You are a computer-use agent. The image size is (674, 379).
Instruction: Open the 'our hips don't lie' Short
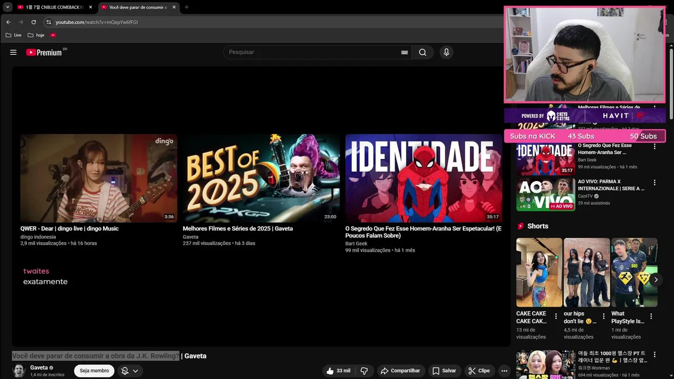click(x=587, y=272)
